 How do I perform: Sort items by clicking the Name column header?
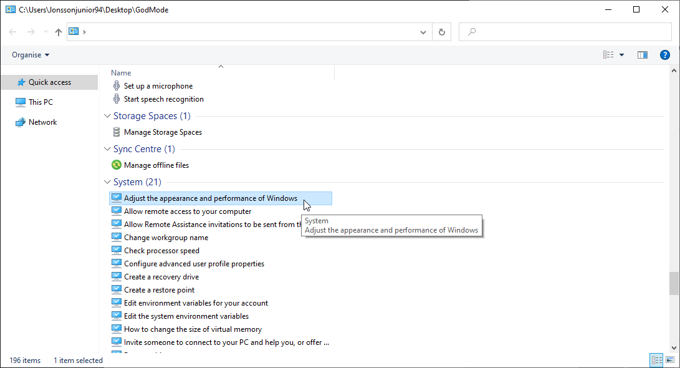[x=120, y=72]
